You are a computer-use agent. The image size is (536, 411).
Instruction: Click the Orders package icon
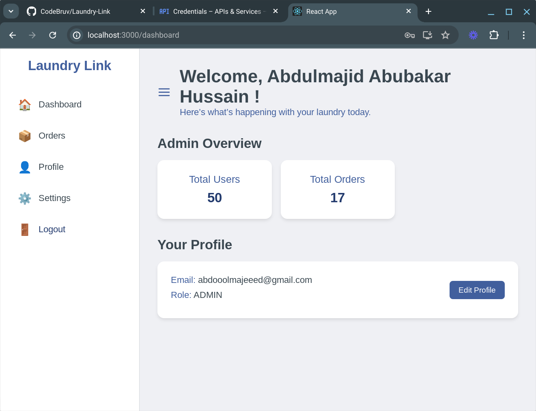(x=25, y=136)
